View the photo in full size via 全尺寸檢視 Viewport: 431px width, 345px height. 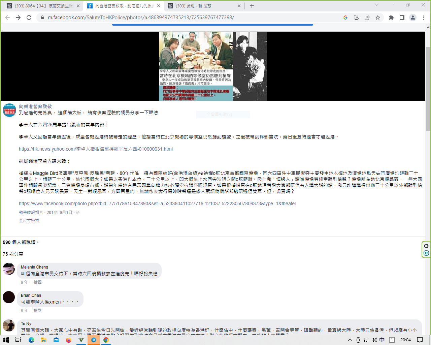29,221
